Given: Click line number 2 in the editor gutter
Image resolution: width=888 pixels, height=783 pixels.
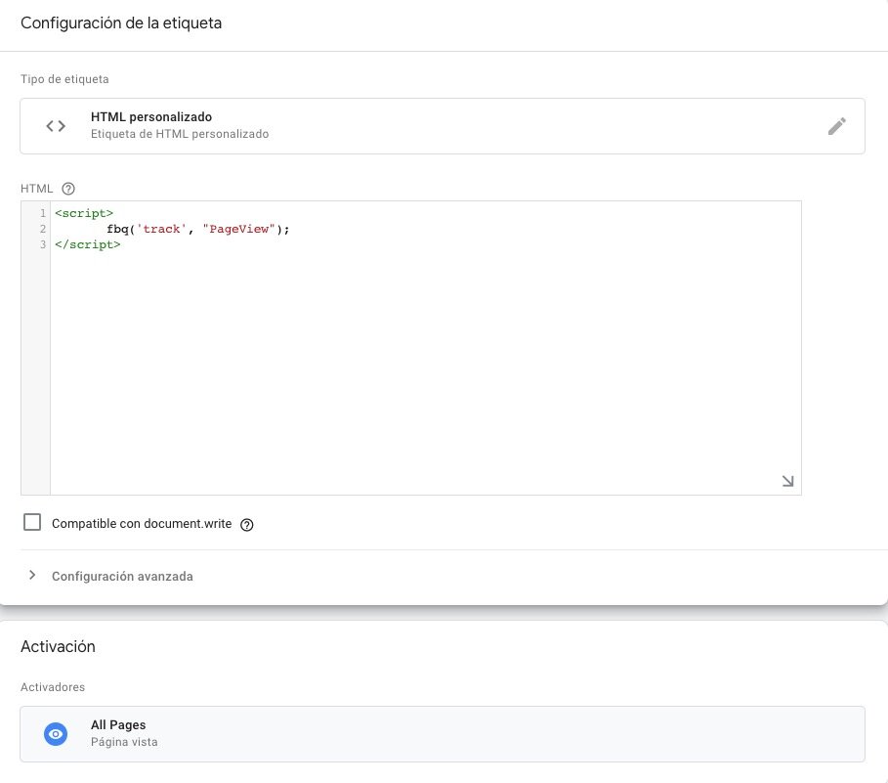Looking at the screenshot, I should [42, 229].
